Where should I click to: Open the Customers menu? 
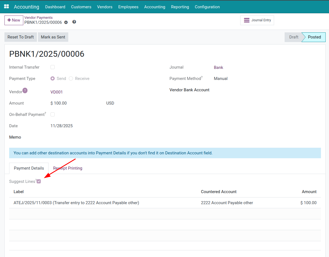pyautogui.click(x=81, y=7)
